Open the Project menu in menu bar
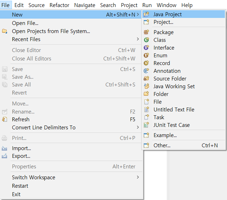The width and height of the screenshot is (227, 200). 129,5
